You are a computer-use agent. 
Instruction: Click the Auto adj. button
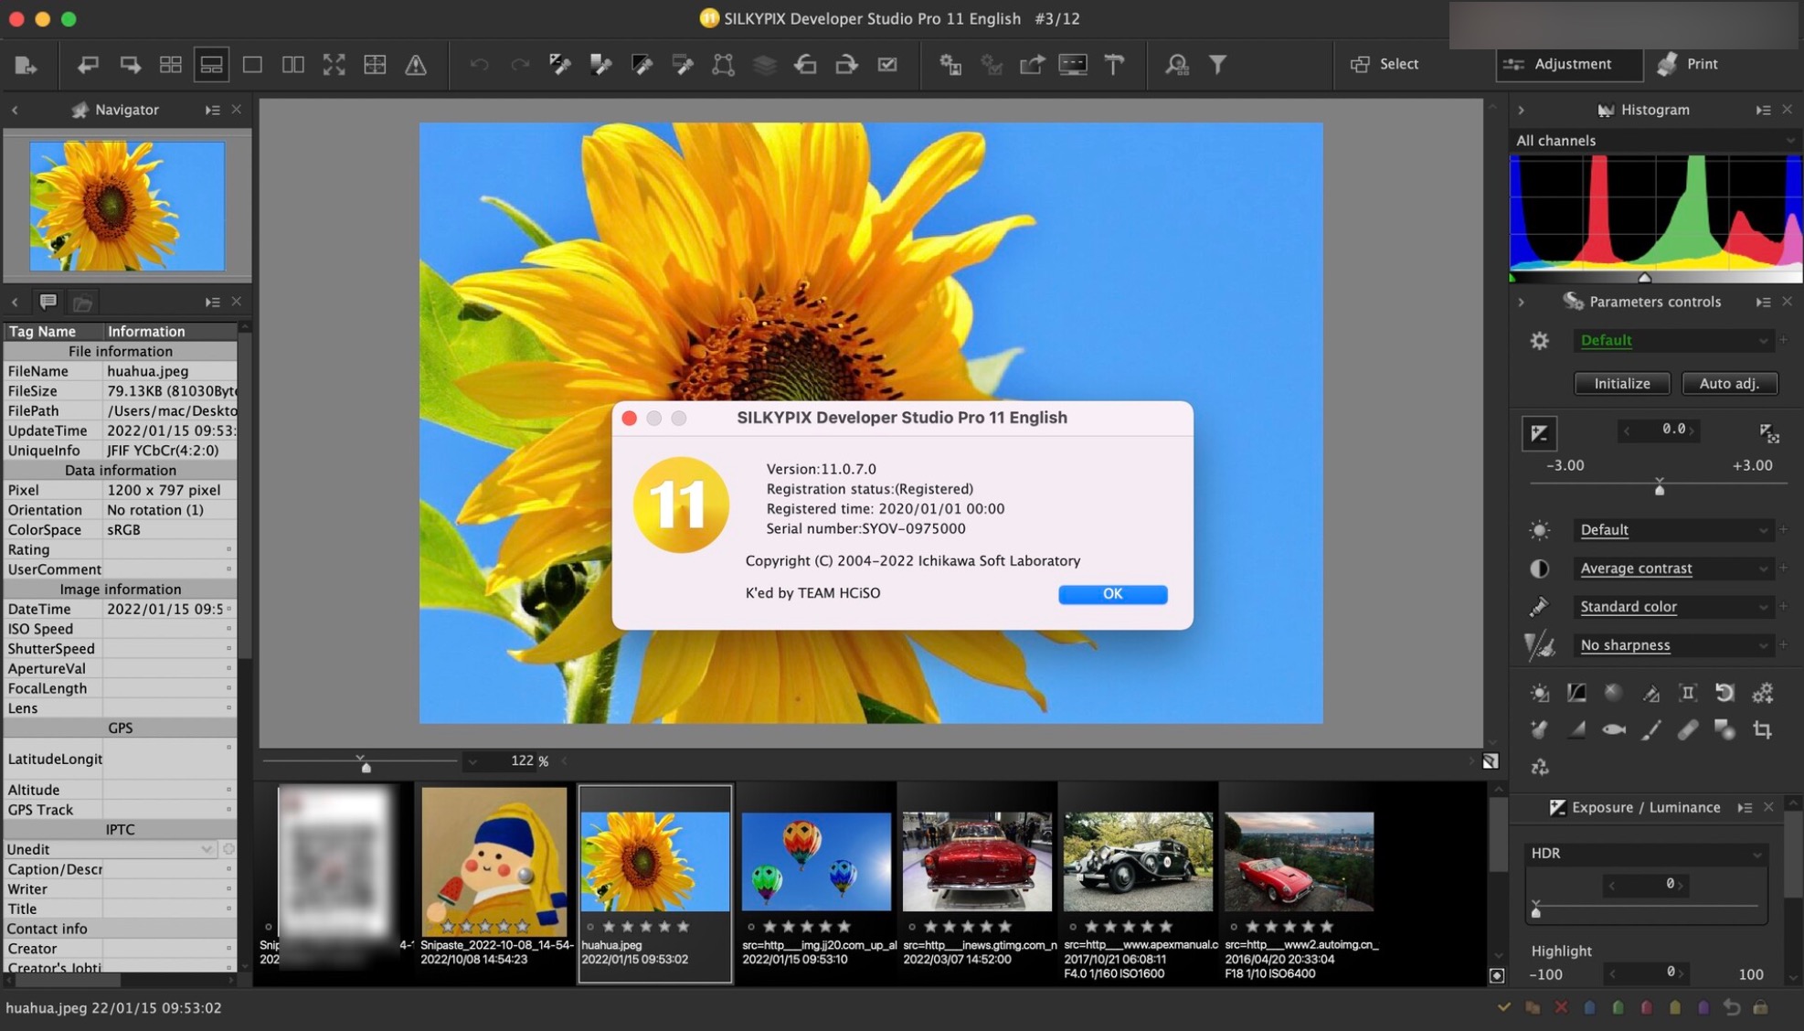click(1729, 384)
